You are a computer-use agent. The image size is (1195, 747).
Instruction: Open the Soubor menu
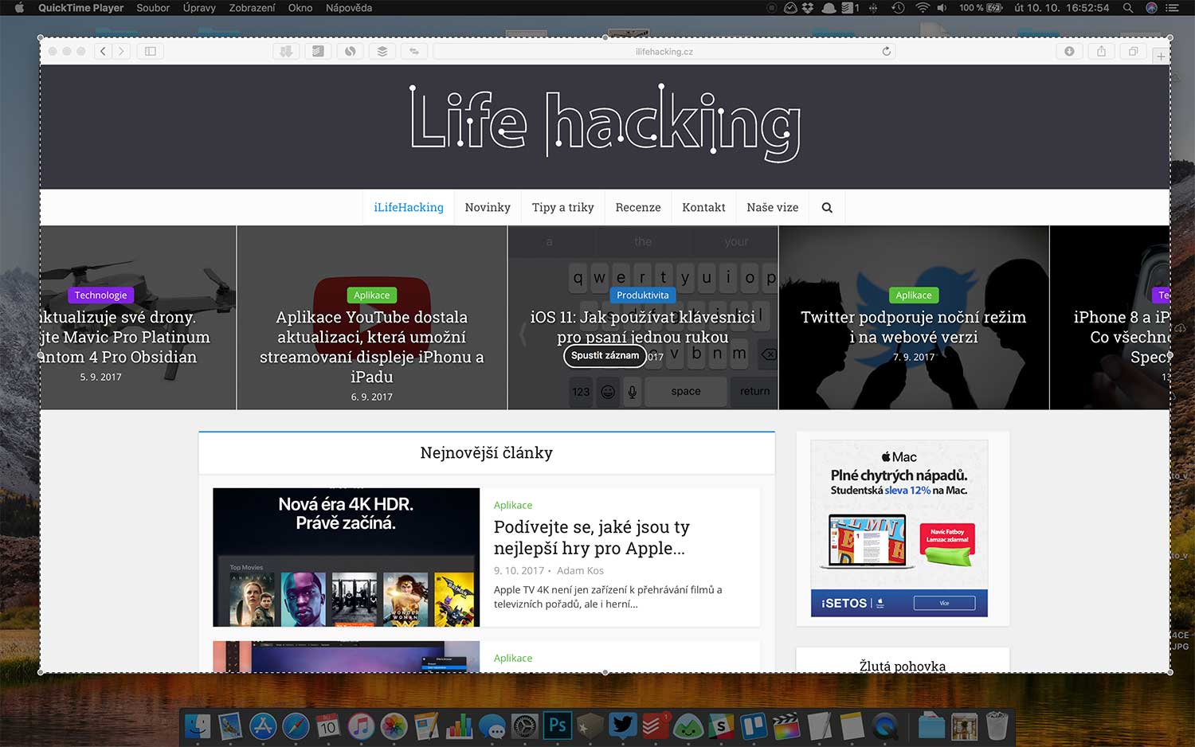[x=153, y=8]
